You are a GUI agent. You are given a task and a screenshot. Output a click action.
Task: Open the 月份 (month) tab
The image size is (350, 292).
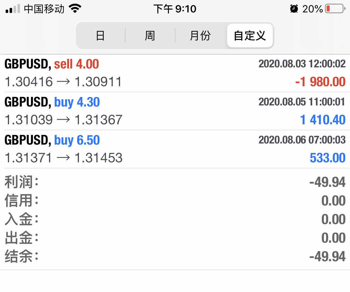pos(200,36)
